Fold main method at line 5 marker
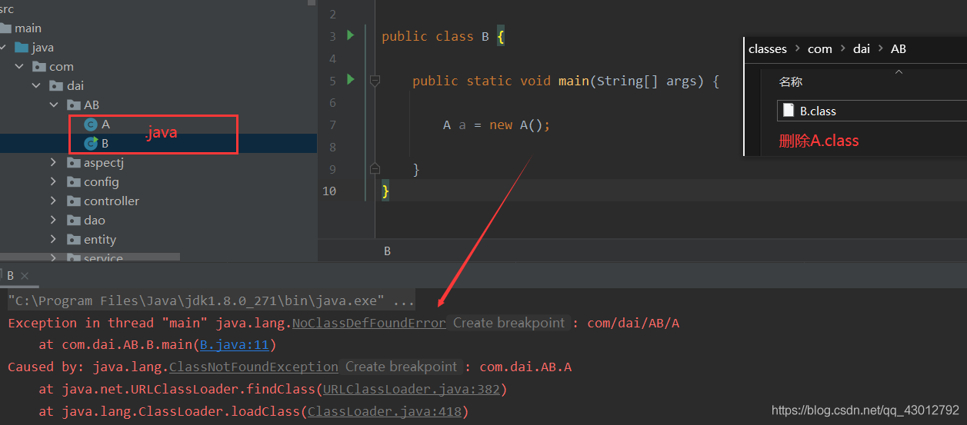Viewport: 967px width, 425px height. point(375,80)
